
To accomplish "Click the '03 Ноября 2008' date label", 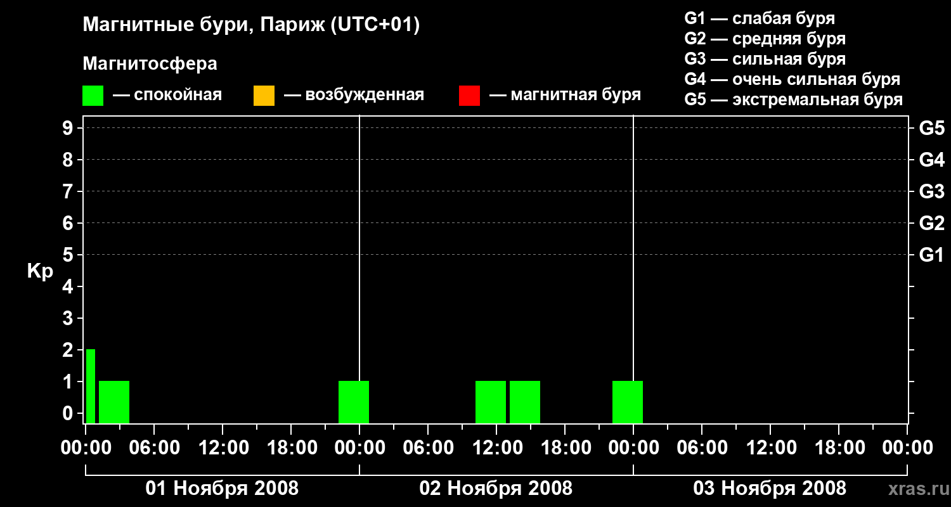I will click(x=770, y=488).
